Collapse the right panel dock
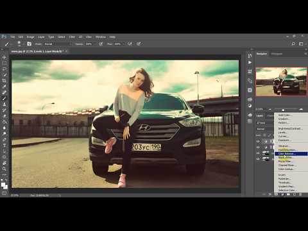Image resolution: width=308 pixels, height=231 pixels. 305,49
